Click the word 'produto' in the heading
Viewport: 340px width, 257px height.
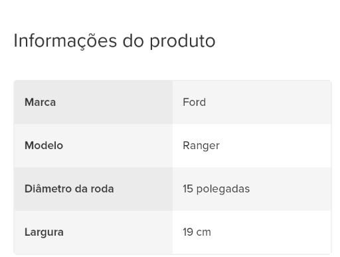[183, 42]
